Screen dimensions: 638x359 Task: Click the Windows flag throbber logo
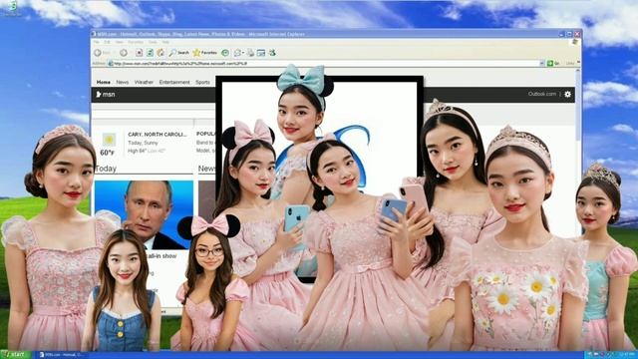(575, 42)
